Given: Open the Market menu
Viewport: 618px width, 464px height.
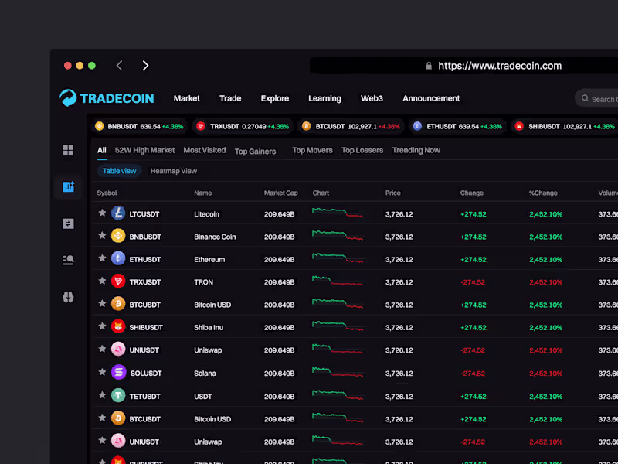Looking at the screenshot, I should 186,98.
